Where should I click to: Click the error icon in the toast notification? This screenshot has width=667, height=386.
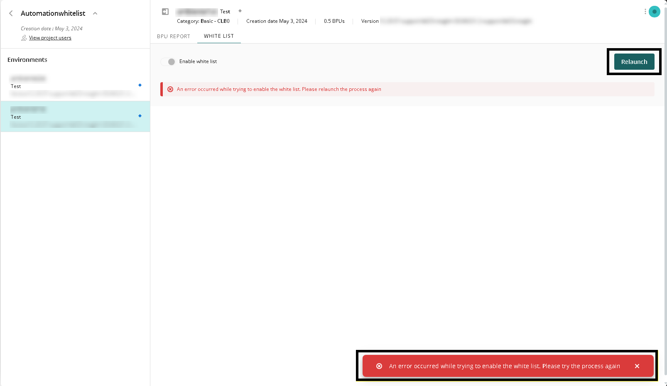tap(379, 366)
